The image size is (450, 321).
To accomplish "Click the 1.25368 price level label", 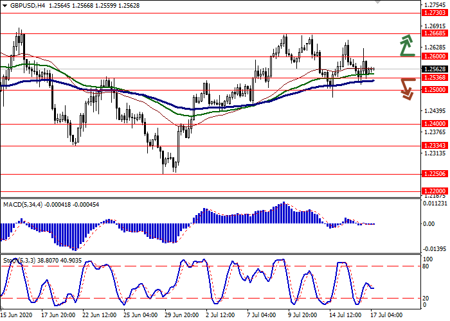I will (435, 78).
